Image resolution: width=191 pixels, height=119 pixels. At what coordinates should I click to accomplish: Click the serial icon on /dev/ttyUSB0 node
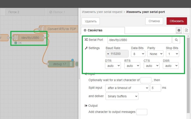(16, 38)
